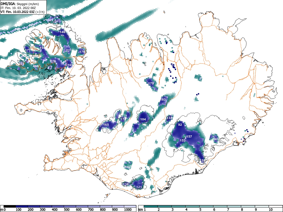The height and width of the screenshot is (212, 283).
Task: Click the 153 visibility value
Action: click(183, 140)
